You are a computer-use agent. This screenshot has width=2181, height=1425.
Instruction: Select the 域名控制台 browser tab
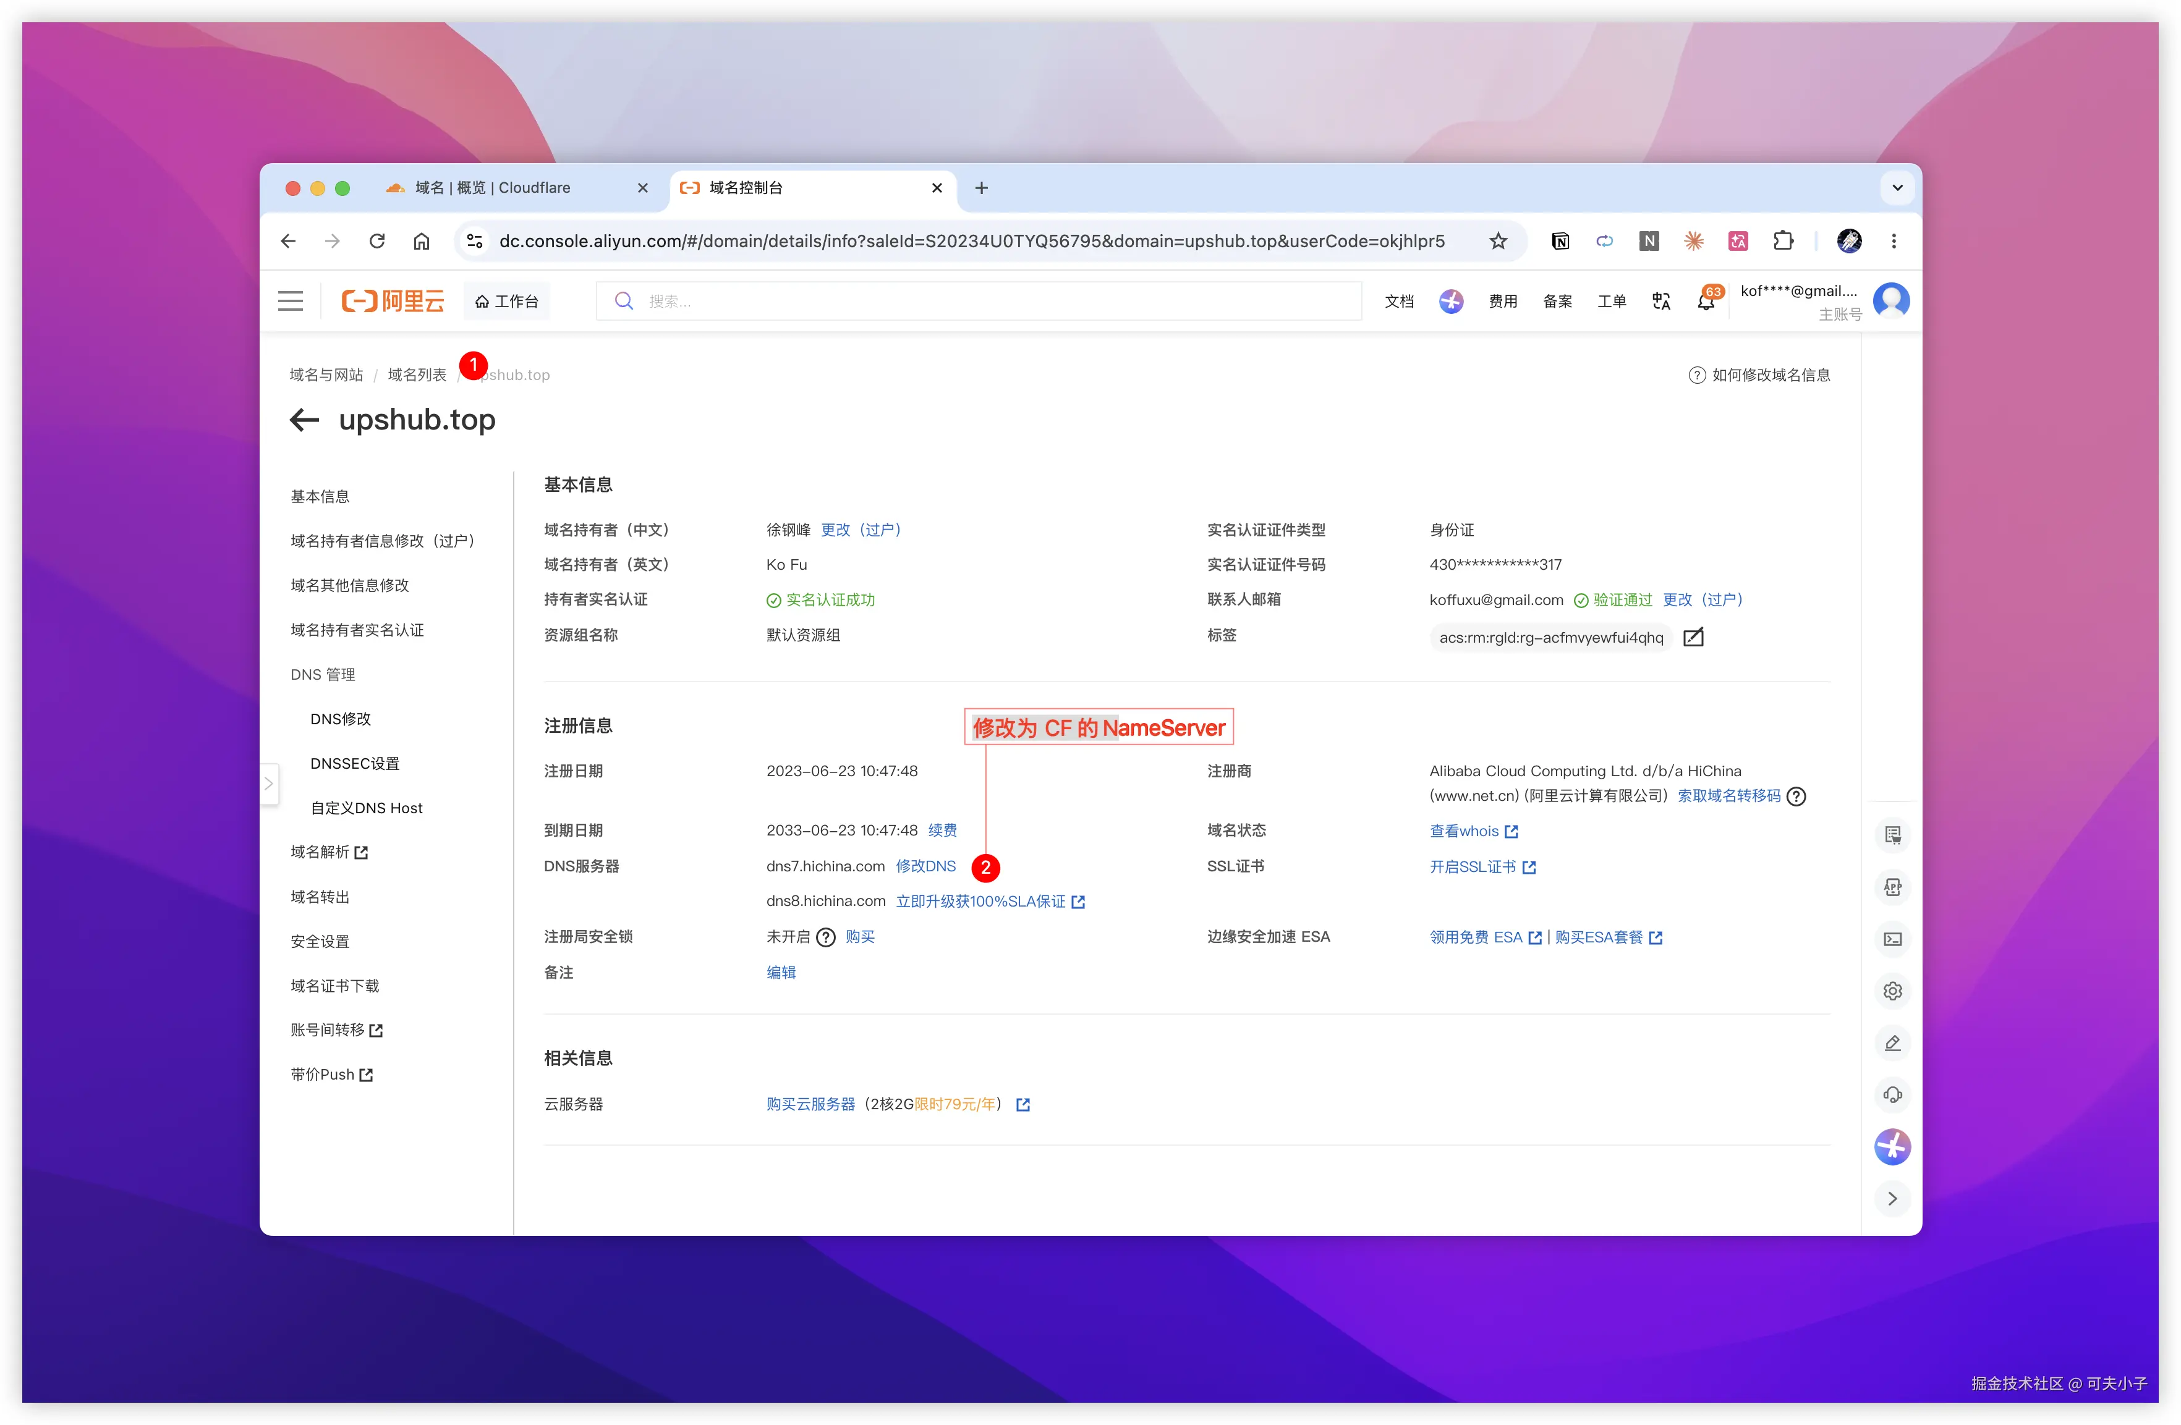pos(813,188)
